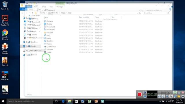Open the drawing pen tool in the recorder
This screenshot has height=104, width=185.
click(175, 96)
